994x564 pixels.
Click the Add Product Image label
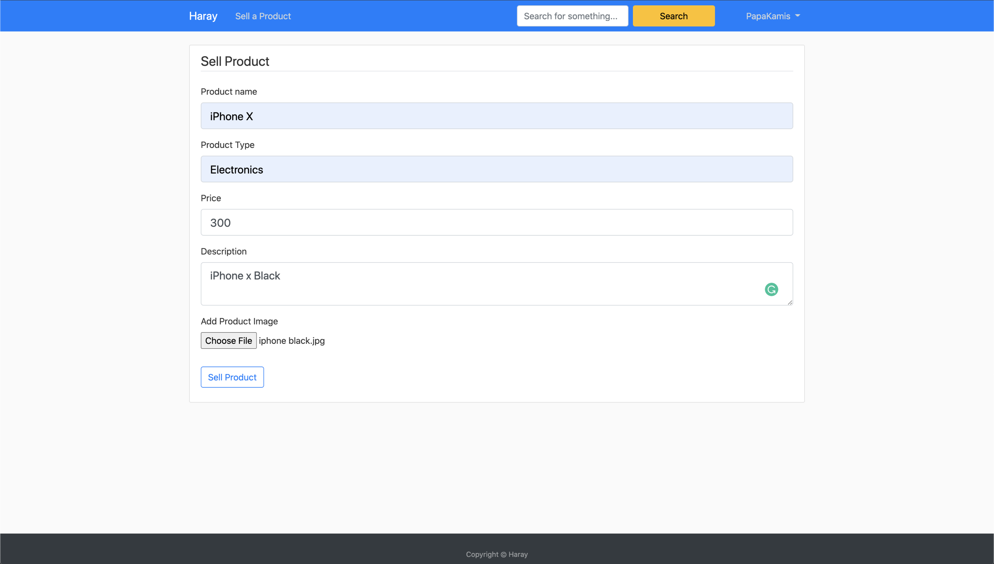click(239, 321)
